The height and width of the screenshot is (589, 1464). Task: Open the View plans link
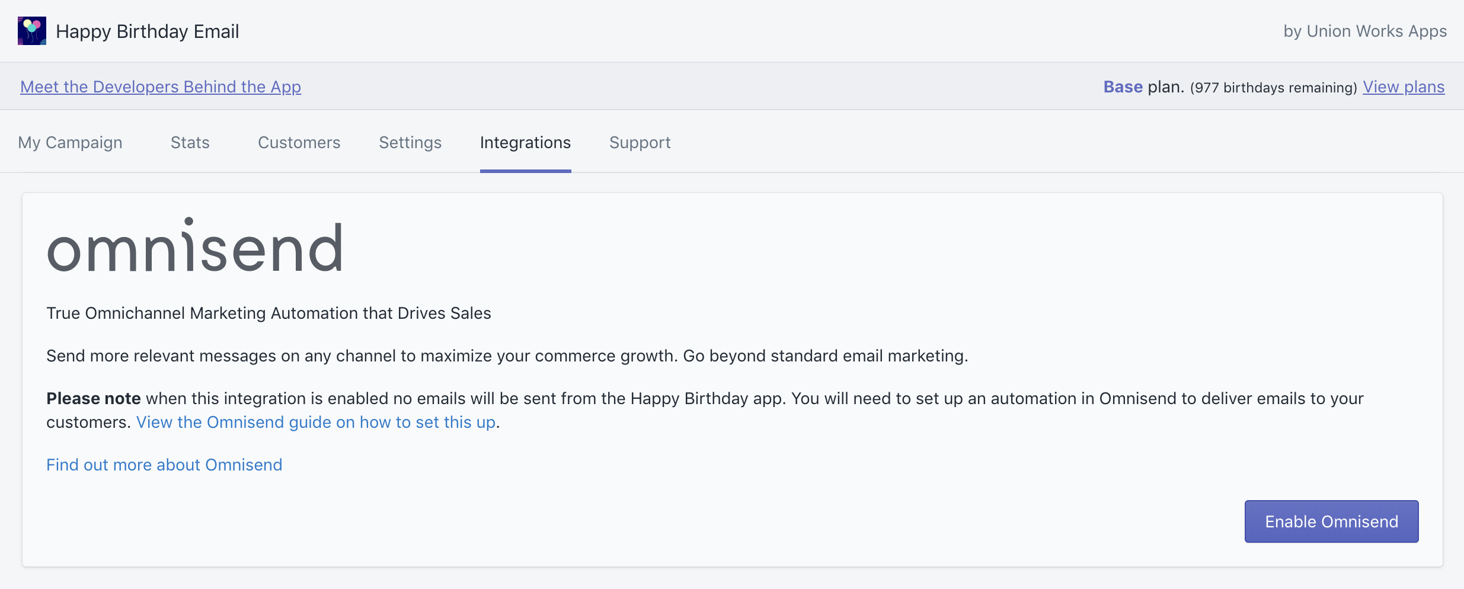tap(1403, 87)
